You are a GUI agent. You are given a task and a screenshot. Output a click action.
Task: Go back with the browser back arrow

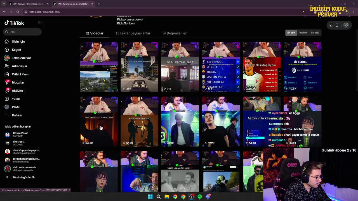4,12
